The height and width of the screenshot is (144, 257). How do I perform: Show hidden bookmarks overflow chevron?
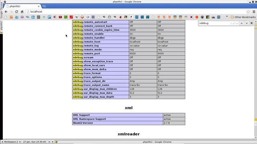(227, 17)
